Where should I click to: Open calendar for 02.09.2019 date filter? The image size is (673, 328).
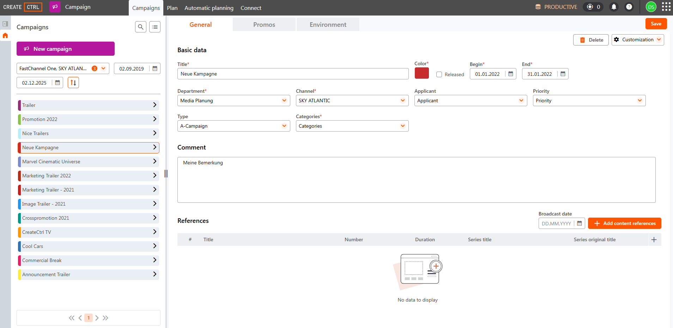pos(155,68)
